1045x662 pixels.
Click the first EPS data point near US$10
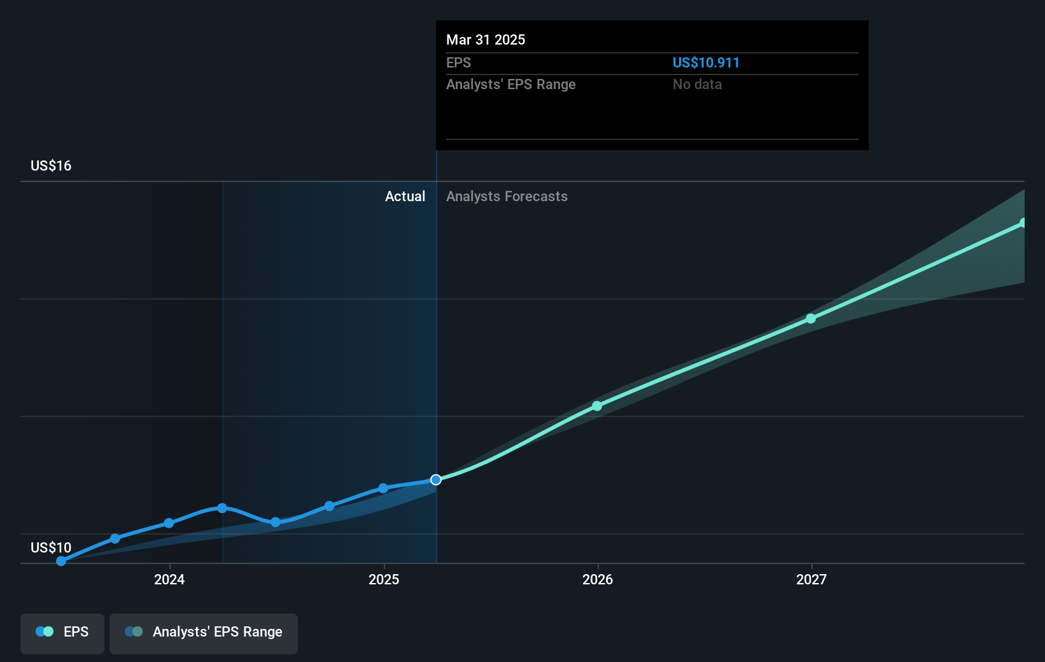pos(61,561)
